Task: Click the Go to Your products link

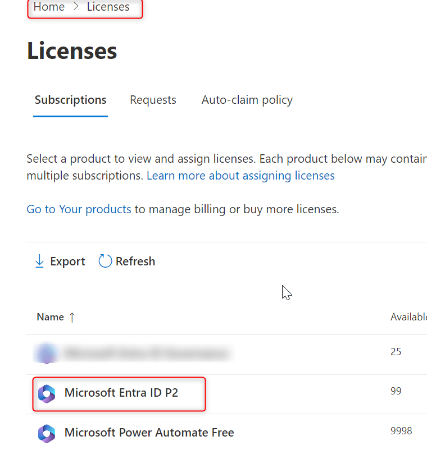Action: pos(79,209)
